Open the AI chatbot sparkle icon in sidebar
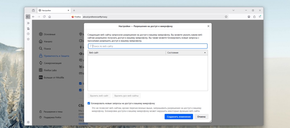Screen dimensions: 290x128 tap(28, 23)
